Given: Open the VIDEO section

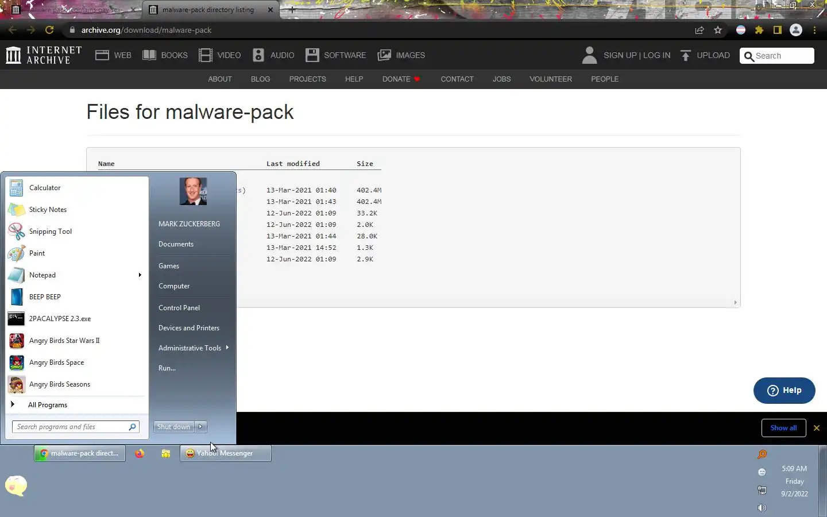Looking at the screenshot, I should pyautogui.click(x=219, y=55).
